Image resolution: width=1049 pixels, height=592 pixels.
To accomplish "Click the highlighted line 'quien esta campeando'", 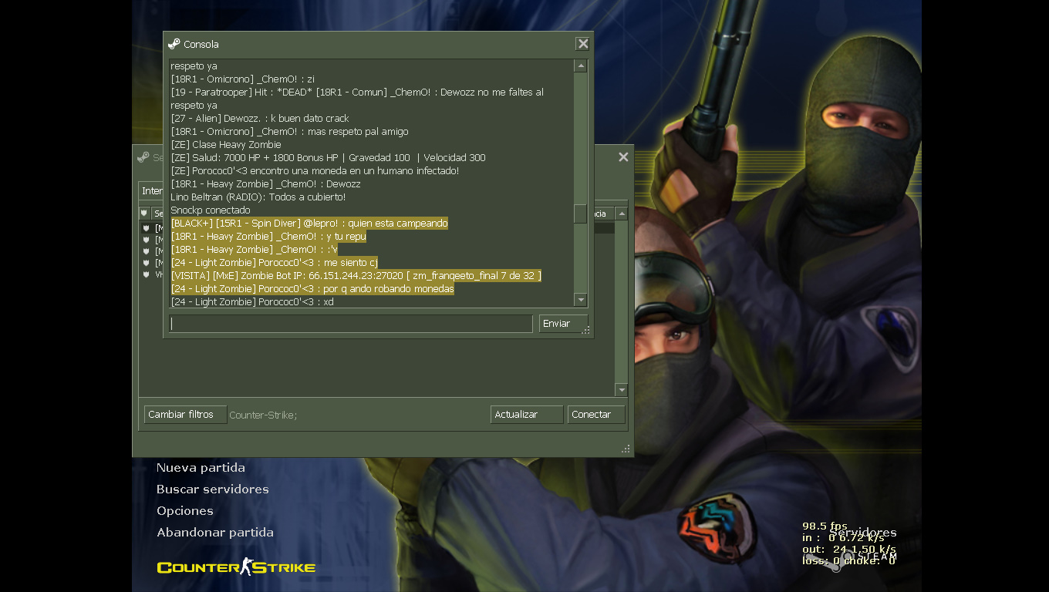I will [309, 224].
